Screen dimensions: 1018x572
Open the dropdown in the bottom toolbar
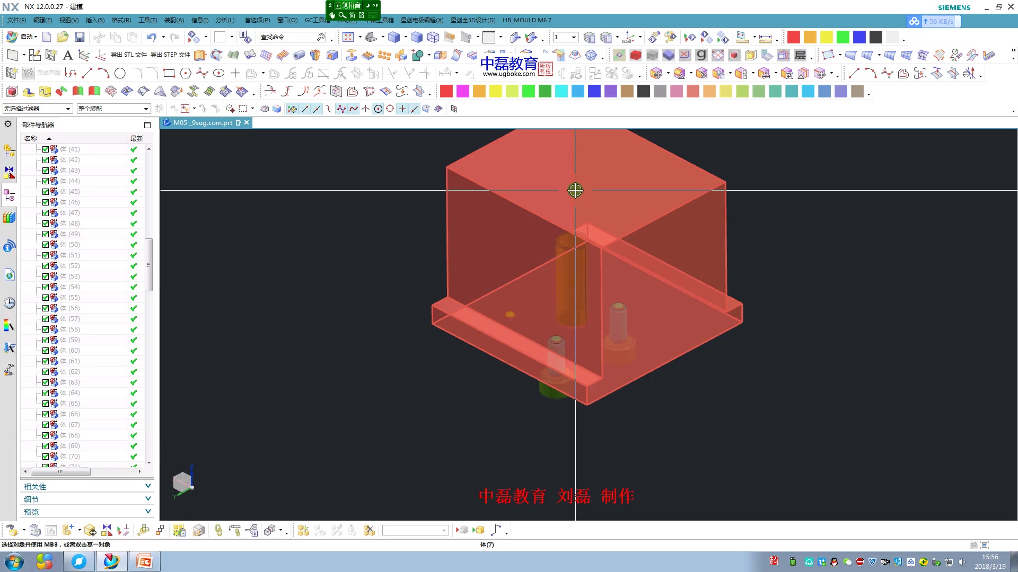415,530
